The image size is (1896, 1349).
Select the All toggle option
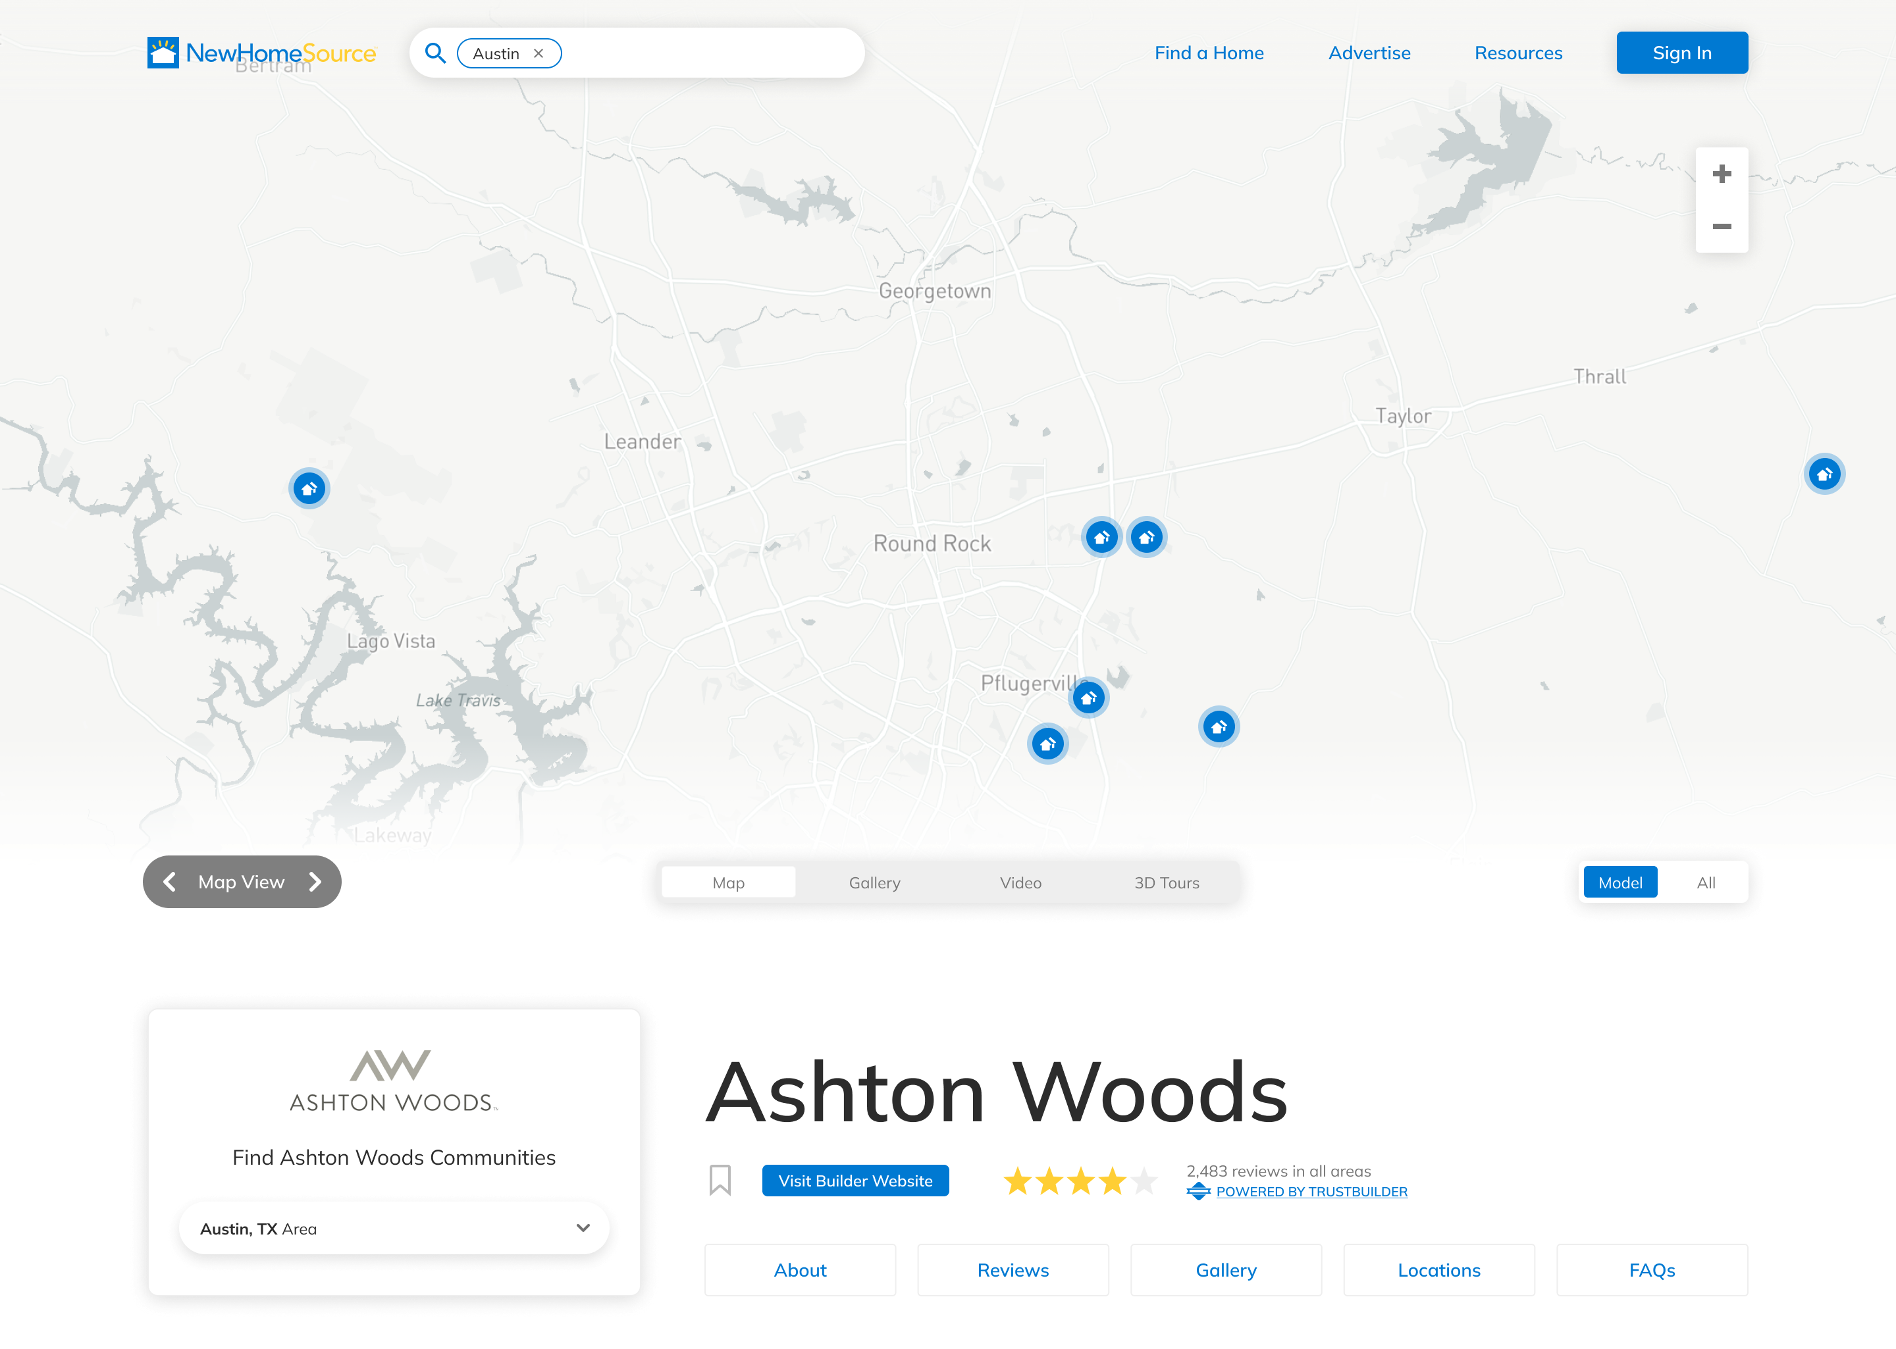(x=1706, y=882)
